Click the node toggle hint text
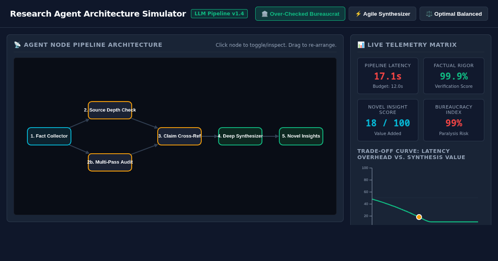This screenshot has width=498, height=261. click(x=276, y=45)
